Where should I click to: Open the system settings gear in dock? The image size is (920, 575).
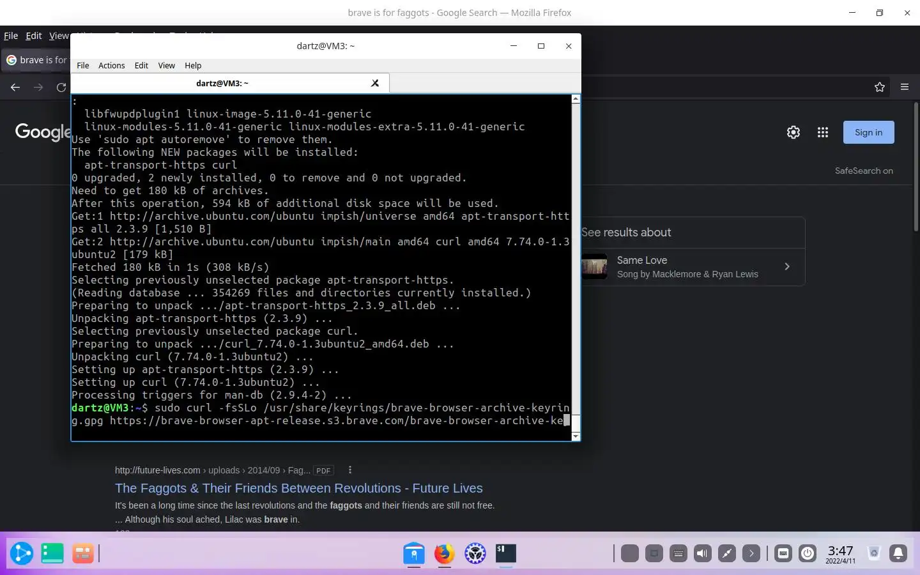tap(475, 553)
